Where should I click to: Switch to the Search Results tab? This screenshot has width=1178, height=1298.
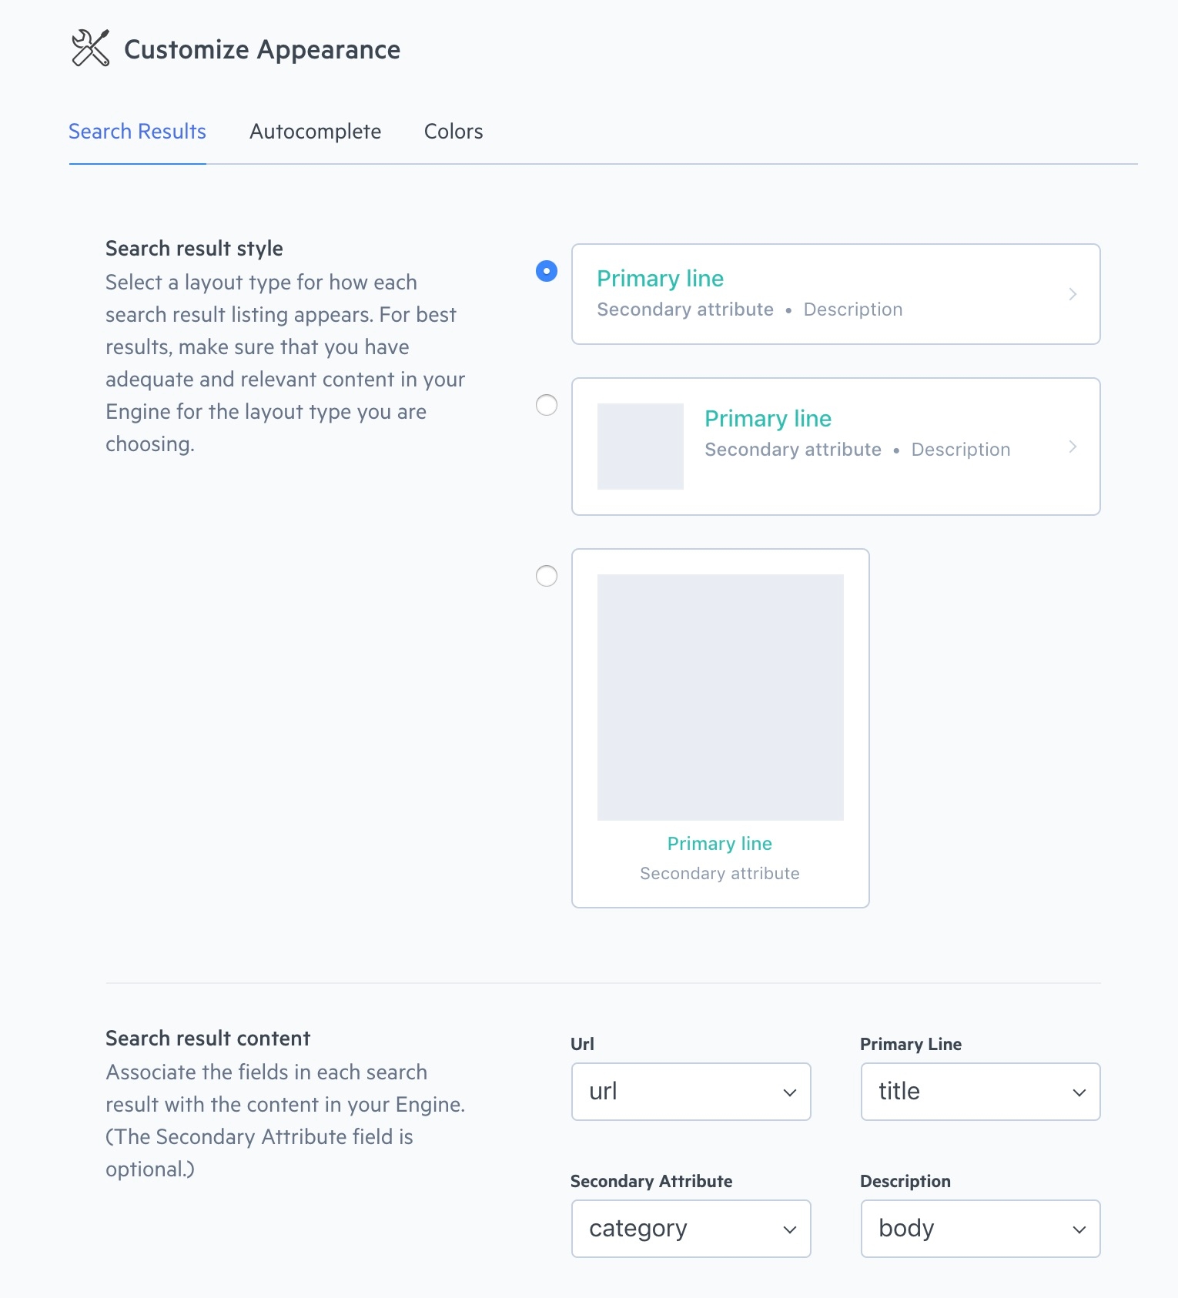(x=138, y=132)
